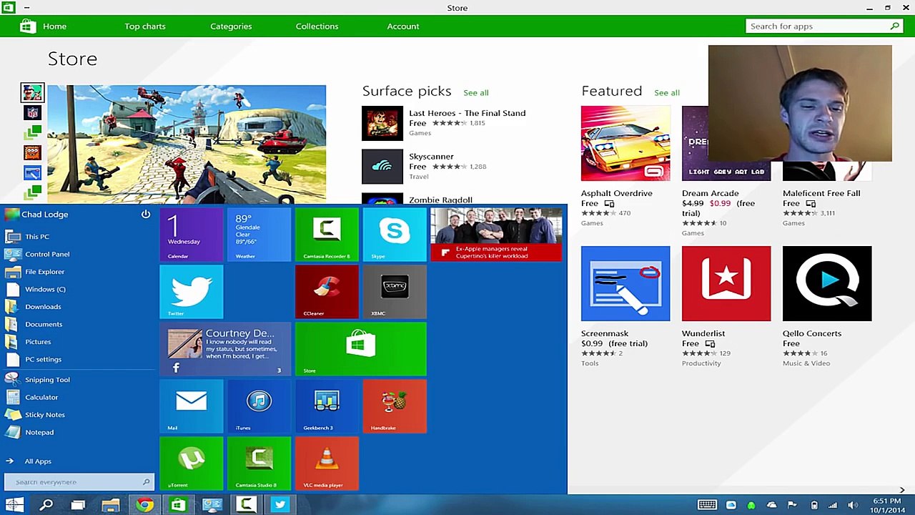
Task: Launch the VLC media player tile
Action: point(327,463)
